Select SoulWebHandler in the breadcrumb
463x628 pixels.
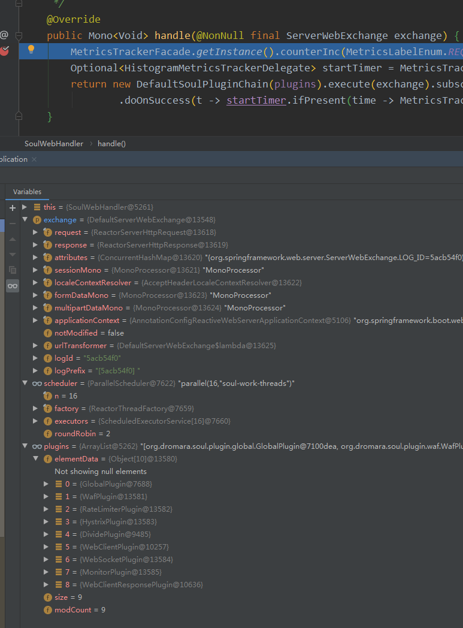[54, 144]
